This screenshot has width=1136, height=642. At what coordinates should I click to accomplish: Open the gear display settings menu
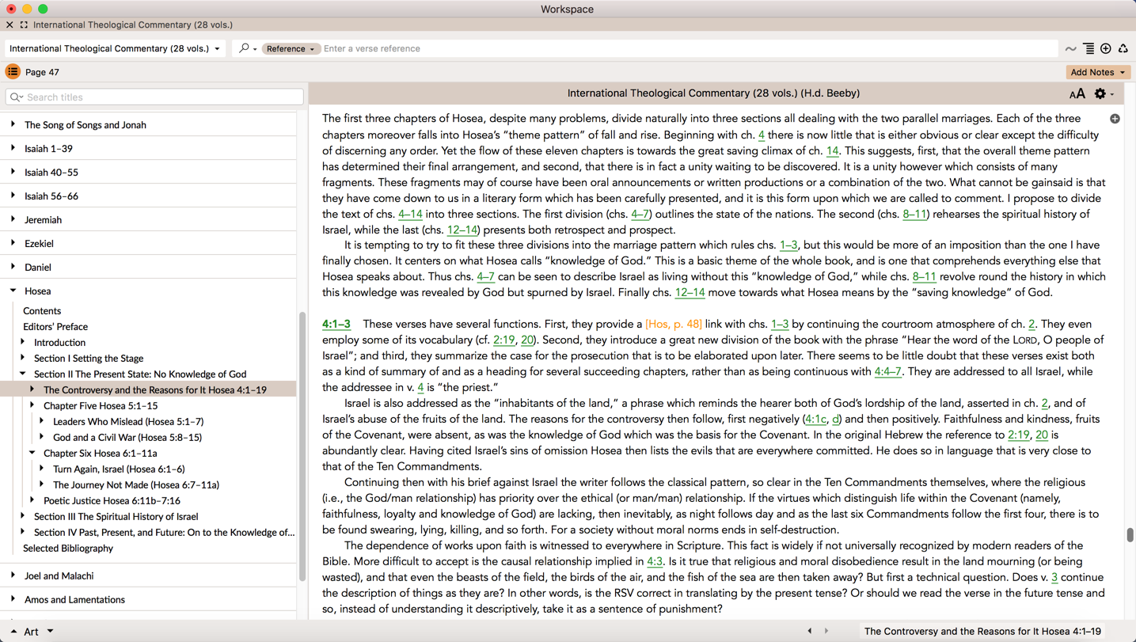pyautogui.click(x=1101, y=94)
